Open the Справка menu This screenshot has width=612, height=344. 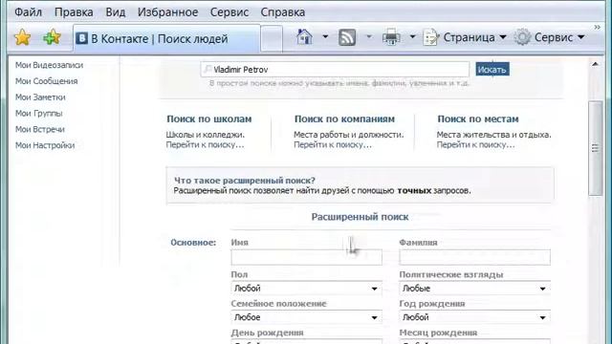tap(283, 12)
